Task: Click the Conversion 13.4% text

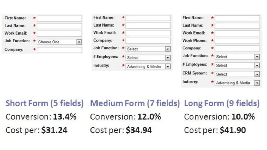Action: tap(41, 117)
